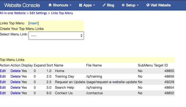The width and height of the screenshot is (186, 107).
Task: Expand the Shortcuts dropdown caret
Action: [71, 5]
